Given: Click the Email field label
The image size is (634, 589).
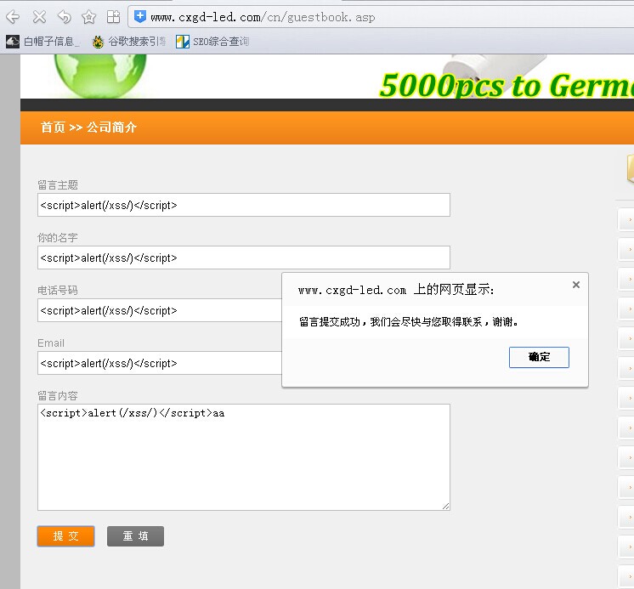Looking at the screenshot, I should [x=51, y=343].
